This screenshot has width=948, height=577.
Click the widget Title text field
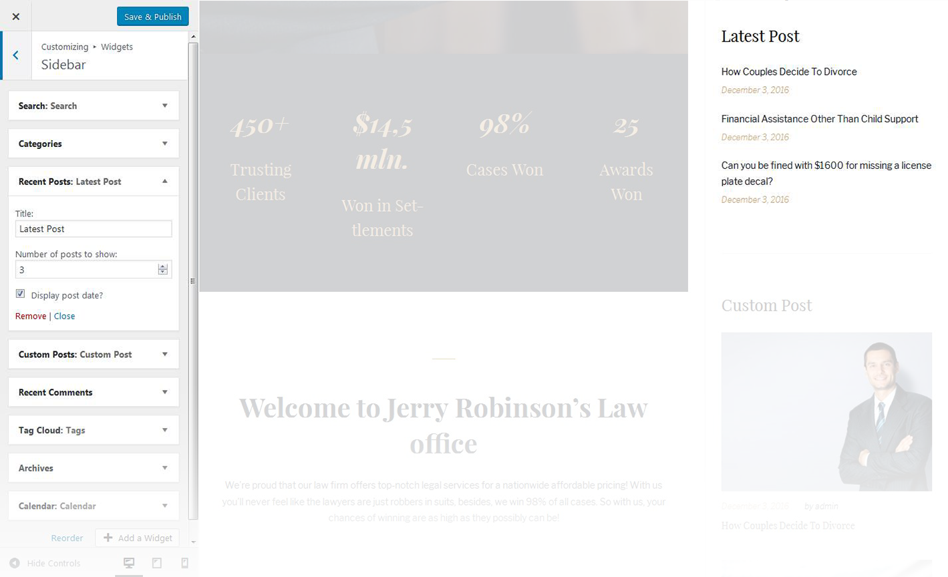pos(94,229)
